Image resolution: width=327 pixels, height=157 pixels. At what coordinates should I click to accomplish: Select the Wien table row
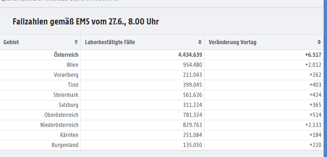[162, 65]
